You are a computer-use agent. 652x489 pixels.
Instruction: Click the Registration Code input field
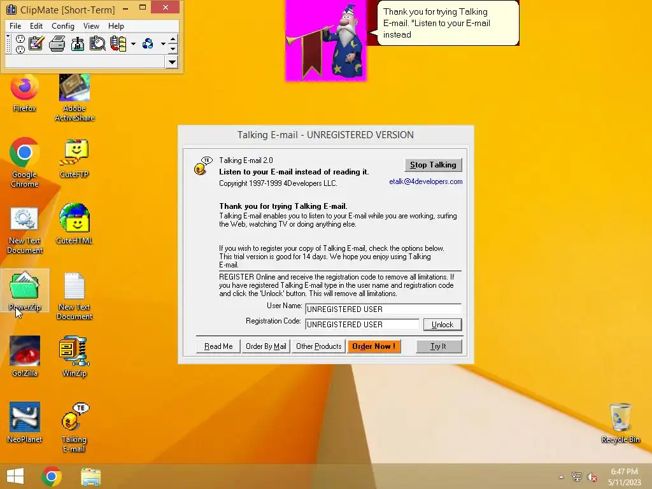click(x=362, y=324)
